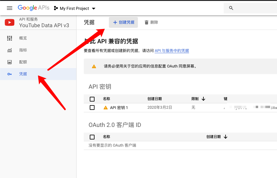The height and width of the screenshot is (178, 277).
Task: Click the My First Project name
Action: (x=74, y=8)
